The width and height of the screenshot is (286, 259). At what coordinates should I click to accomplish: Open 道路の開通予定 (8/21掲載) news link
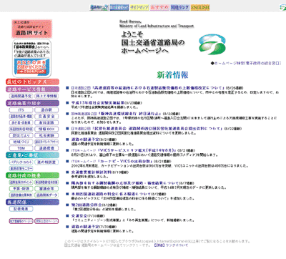(x=85, y=140)
